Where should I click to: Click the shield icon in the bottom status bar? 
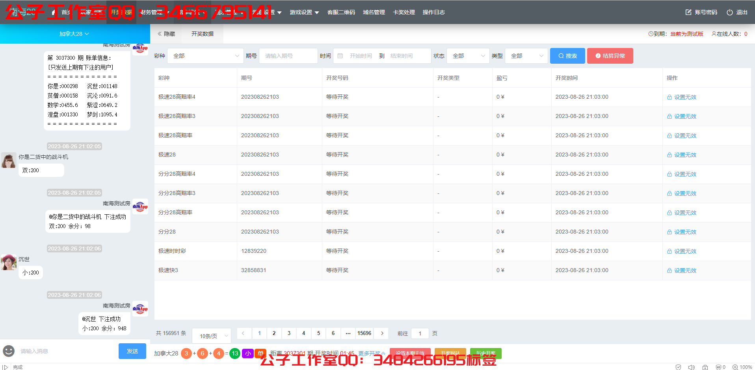[678, 367]
